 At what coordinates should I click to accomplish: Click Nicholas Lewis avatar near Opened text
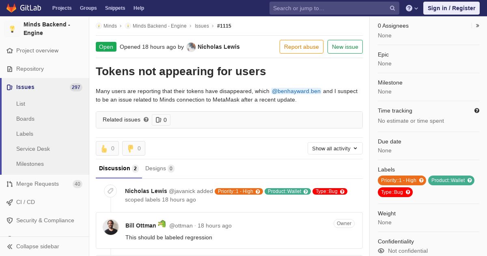[191, 47]
